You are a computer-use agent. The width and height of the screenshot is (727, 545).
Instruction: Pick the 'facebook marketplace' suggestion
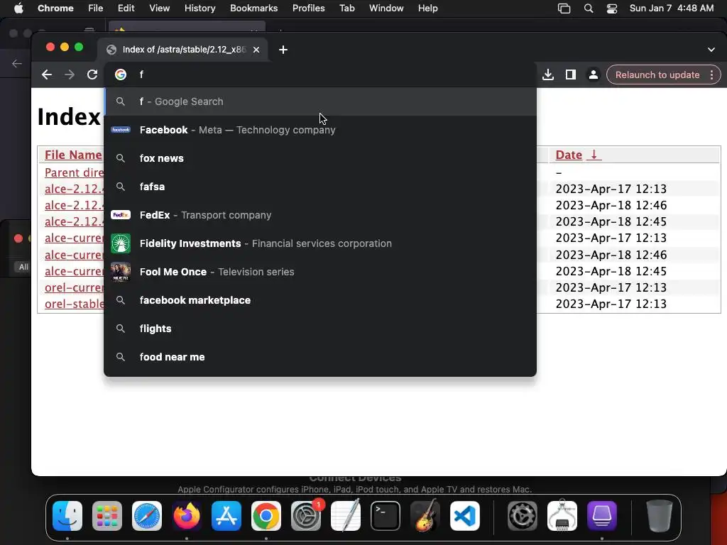(x=320, y=300)
